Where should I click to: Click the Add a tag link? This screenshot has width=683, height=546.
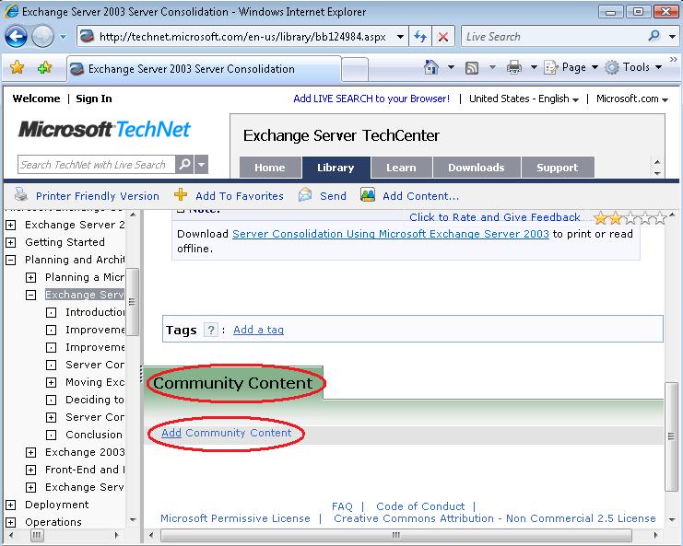click(258, 330)
